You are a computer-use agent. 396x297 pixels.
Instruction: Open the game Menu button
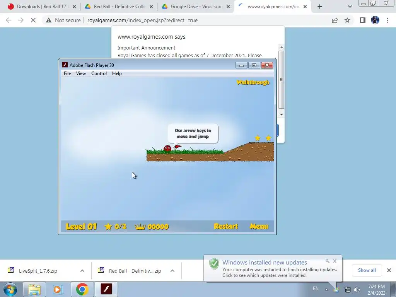coord(259,226)
